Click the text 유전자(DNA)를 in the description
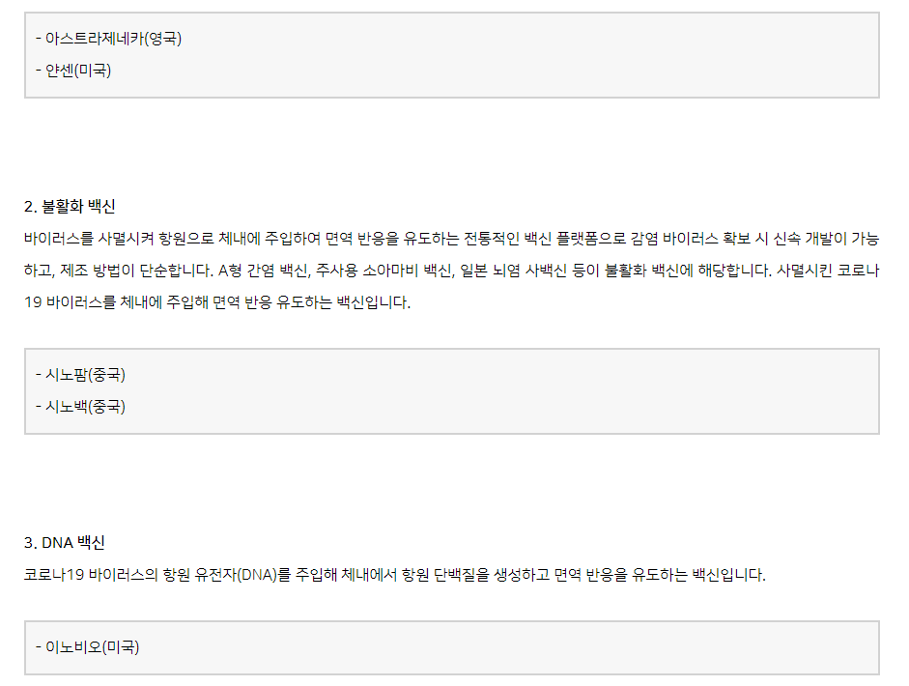This screenshot has width=909, height=686. point(242,575)
